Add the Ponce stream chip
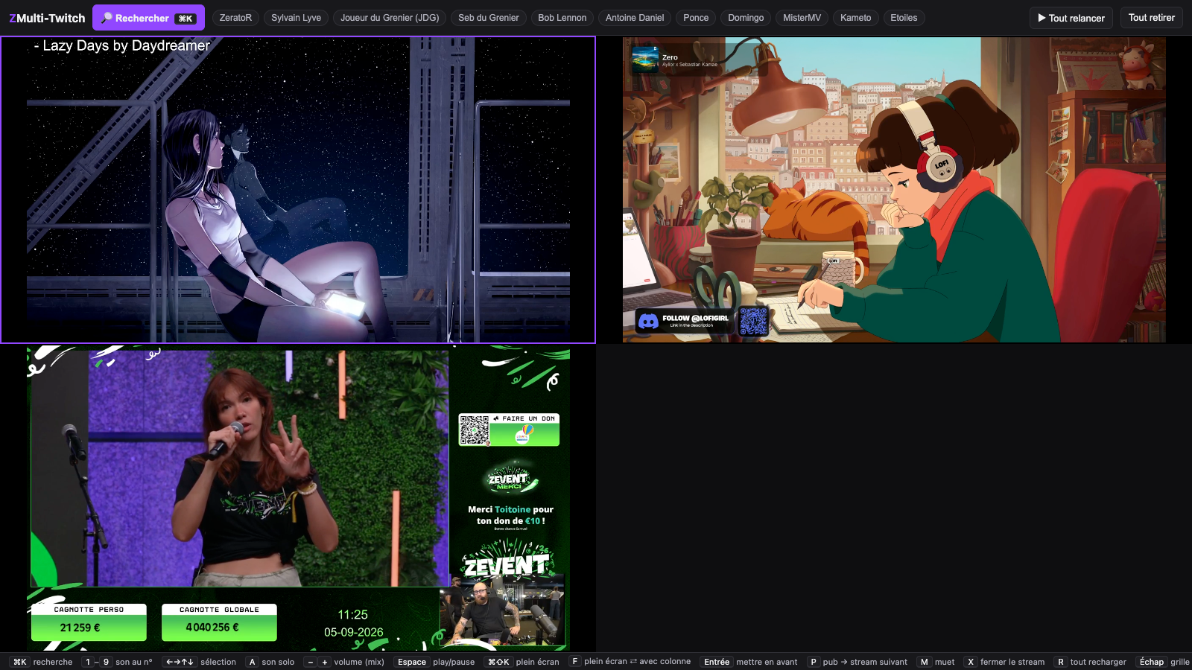 [x=696, y=18]
